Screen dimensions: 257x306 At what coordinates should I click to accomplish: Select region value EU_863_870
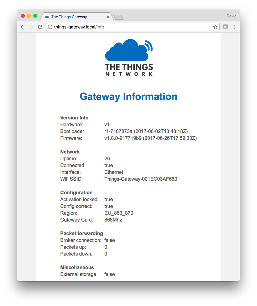point(119,213)
